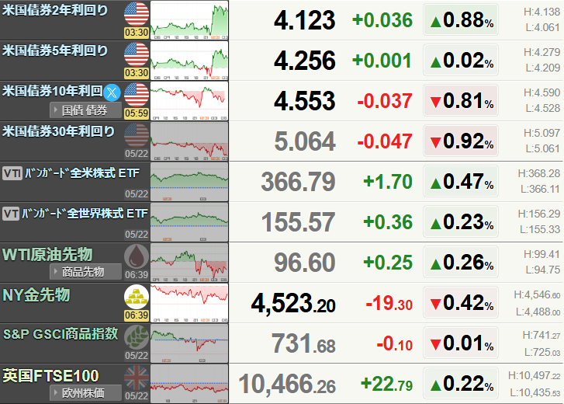This screenshot has width=564, height=404.
Task: Open バンガード全世界株式 ETF link
Action: point(85,214)
